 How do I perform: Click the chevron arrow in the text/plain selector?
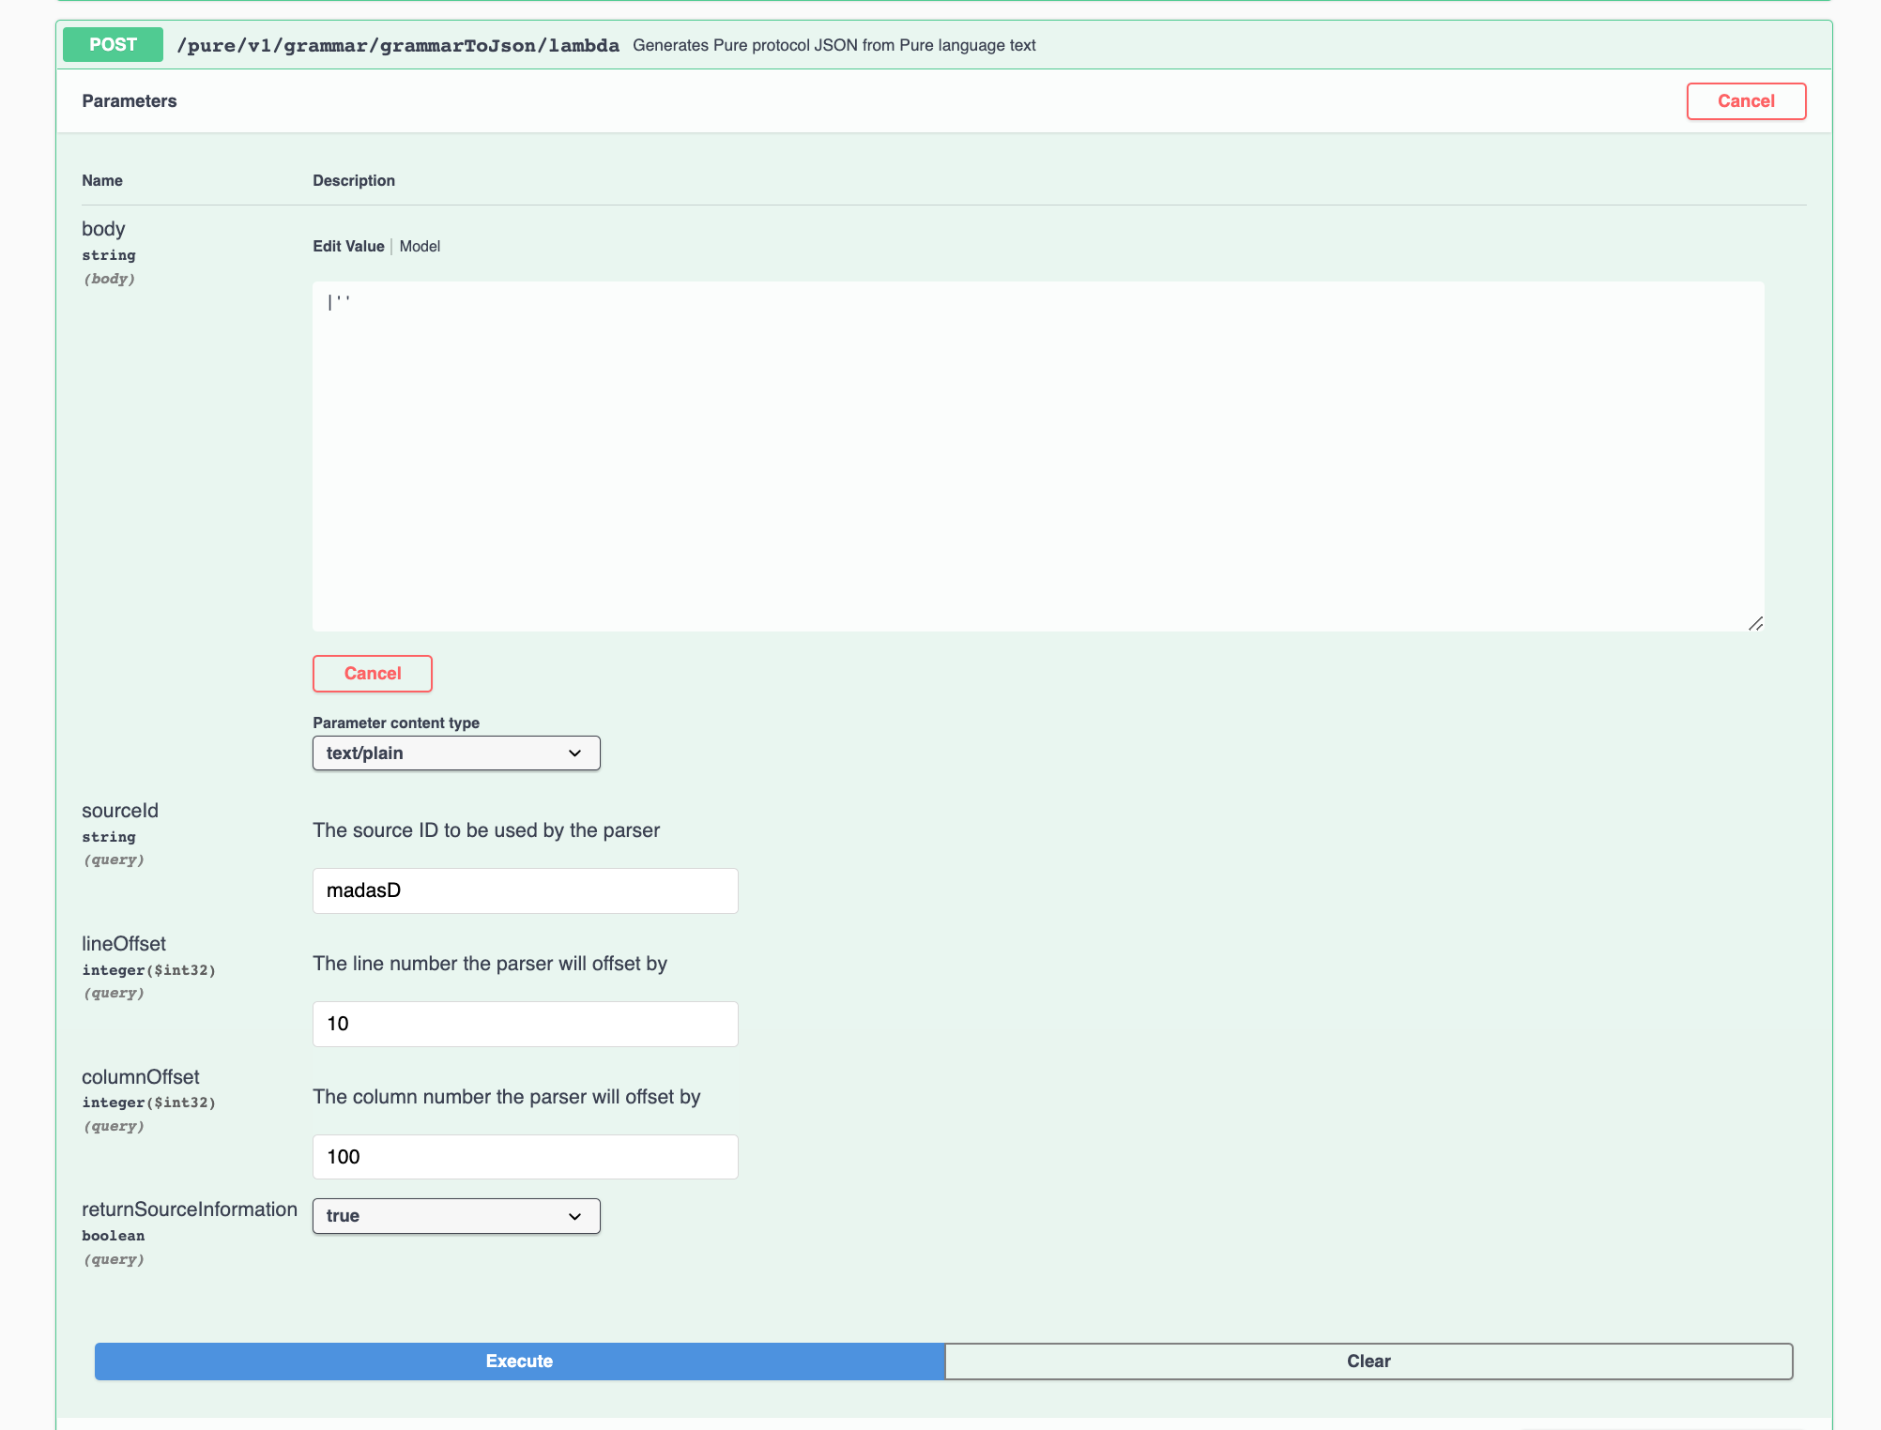coord(574,753)
